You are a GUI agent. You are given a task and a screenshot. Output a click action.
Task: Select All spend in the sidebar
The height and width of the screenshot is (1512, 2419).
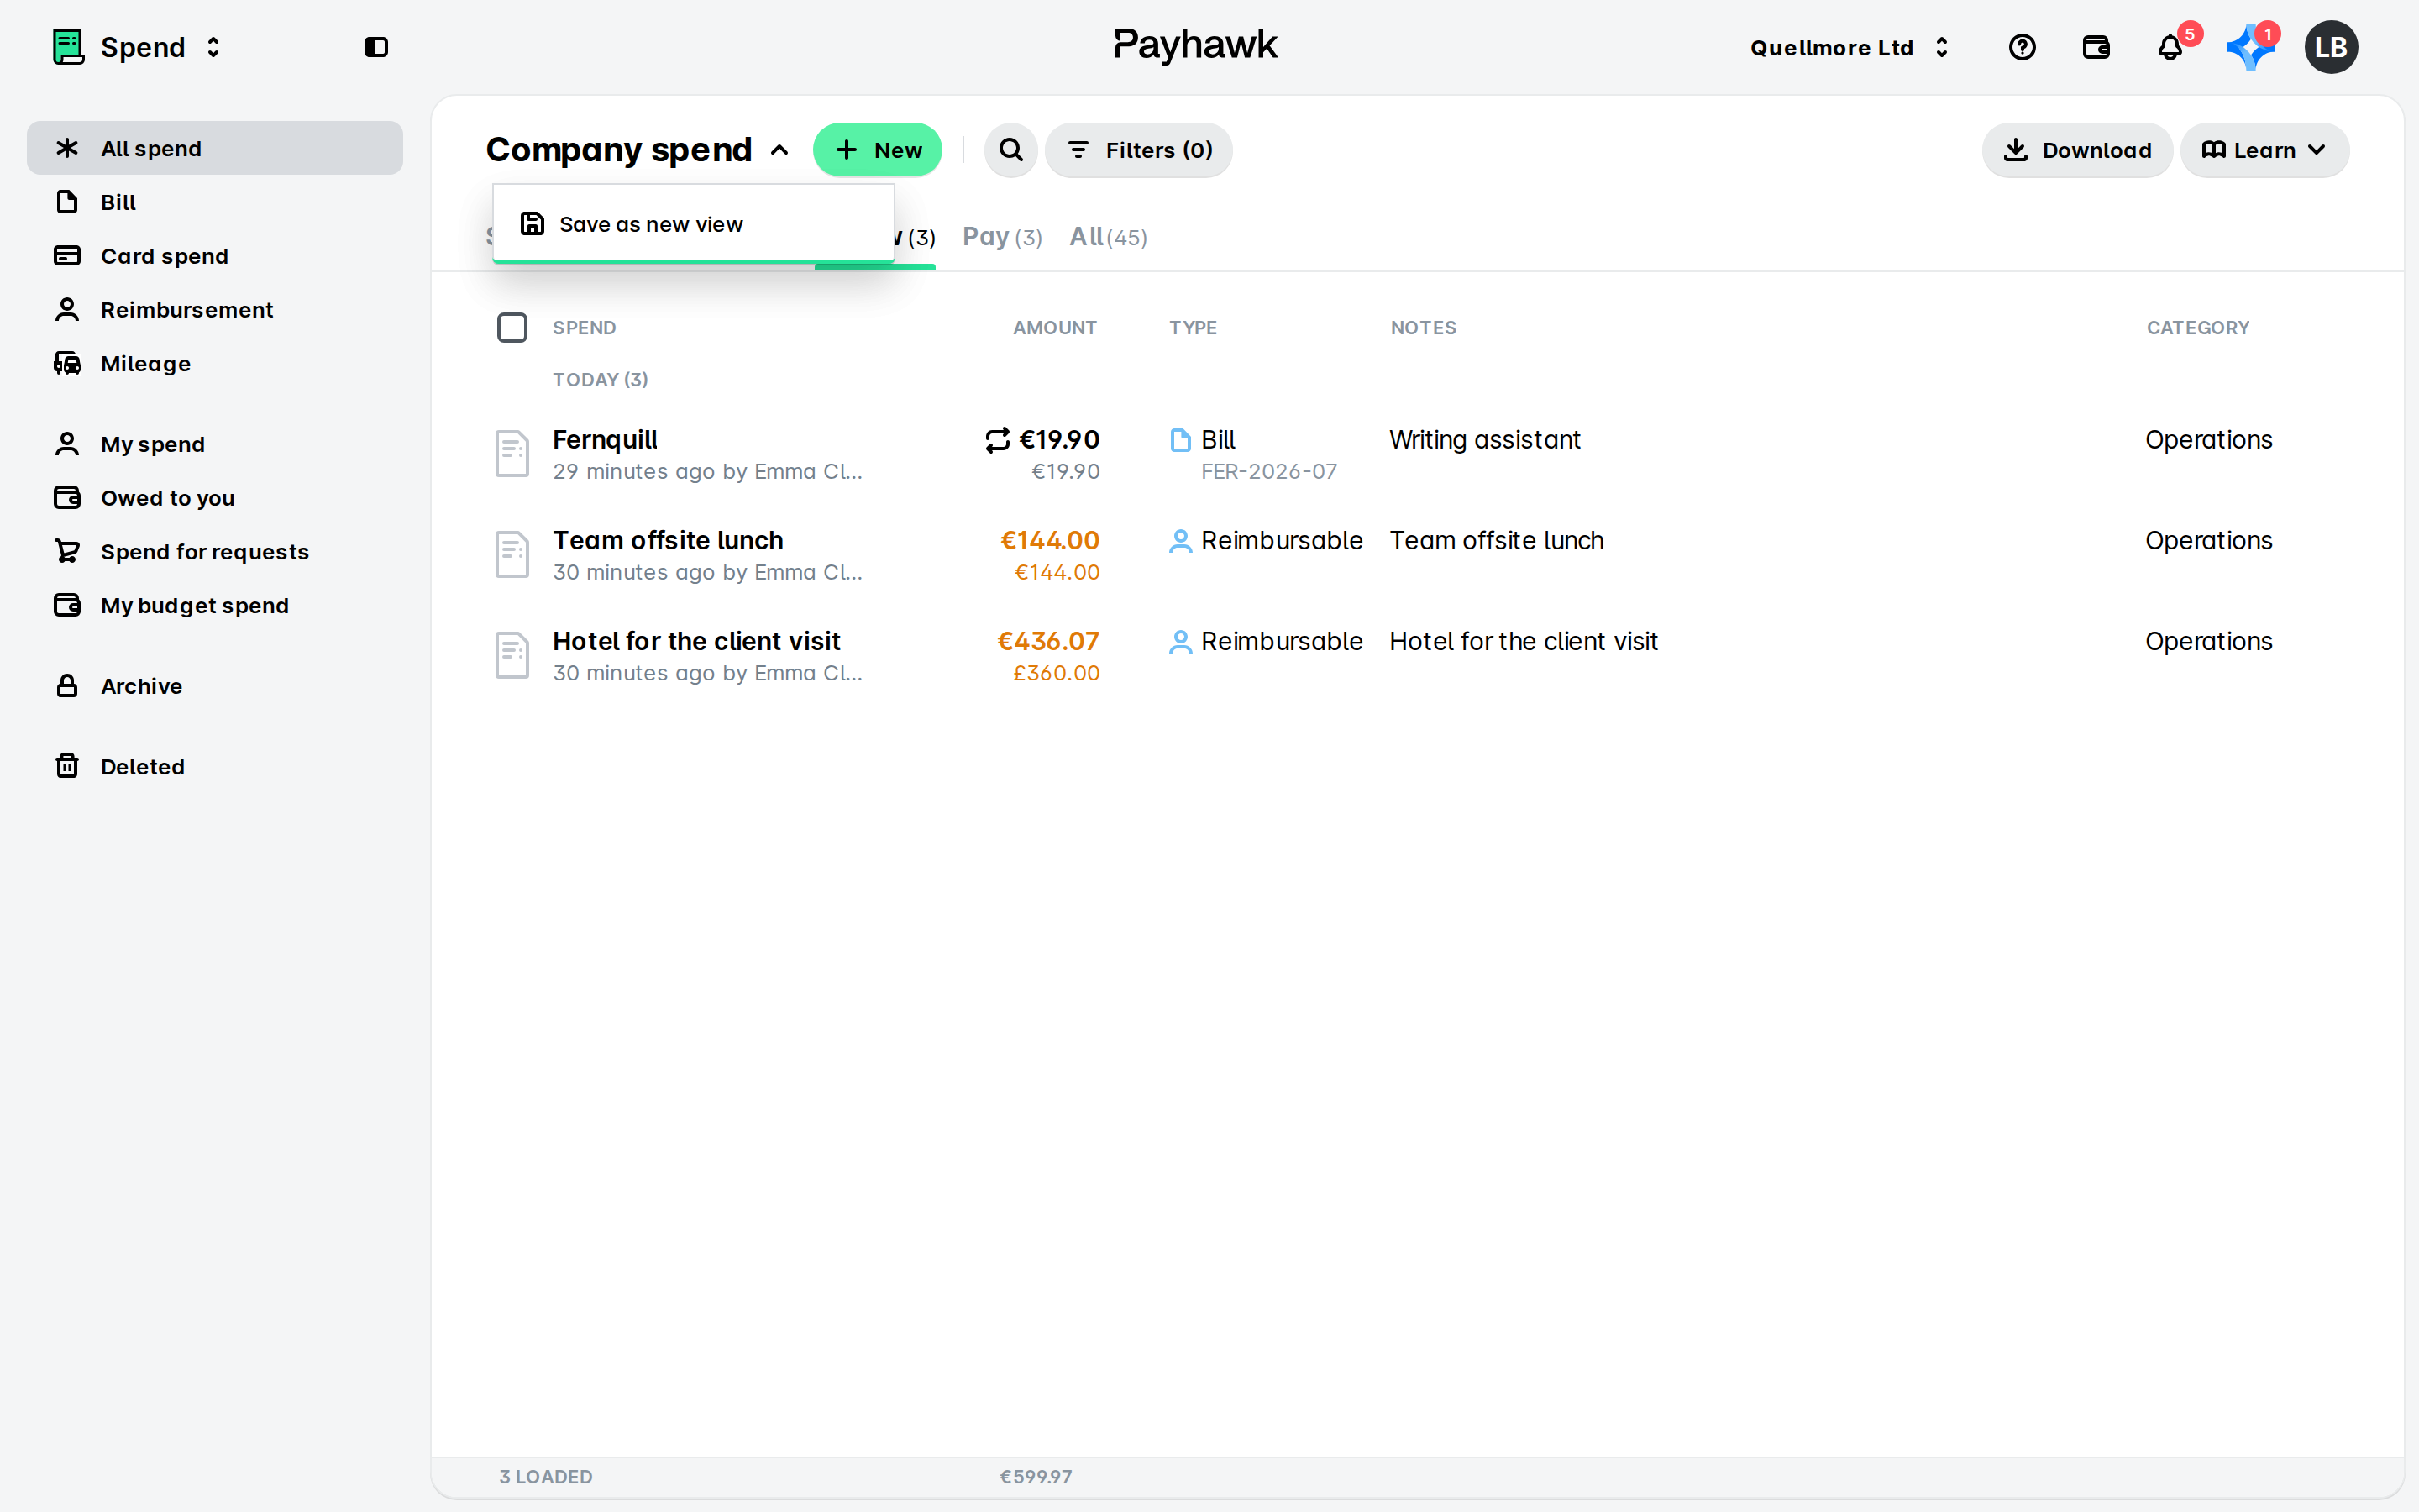[215, 149]
